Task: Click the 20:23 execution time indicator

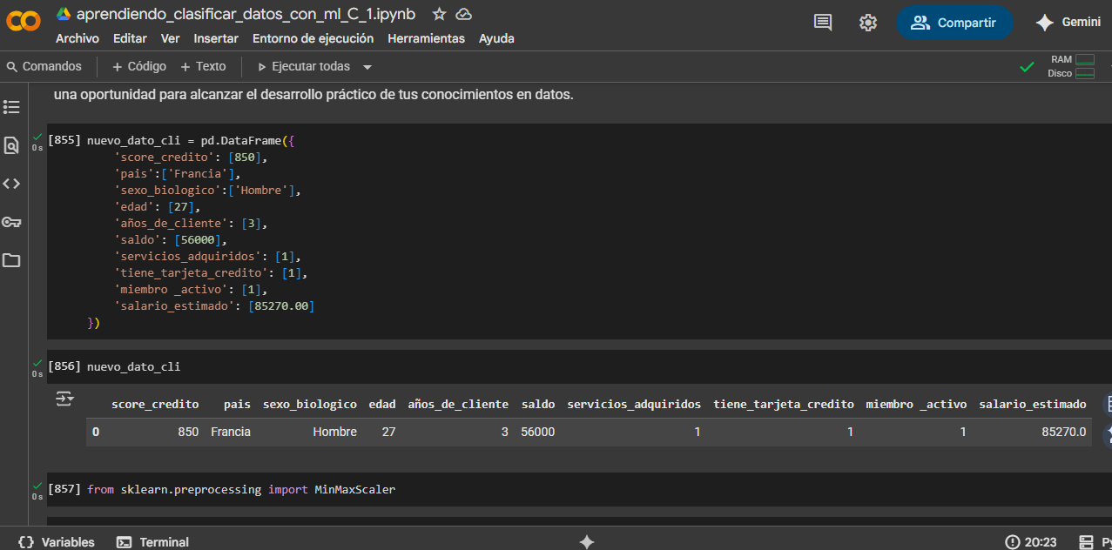Action: [x=1031, y=541]
